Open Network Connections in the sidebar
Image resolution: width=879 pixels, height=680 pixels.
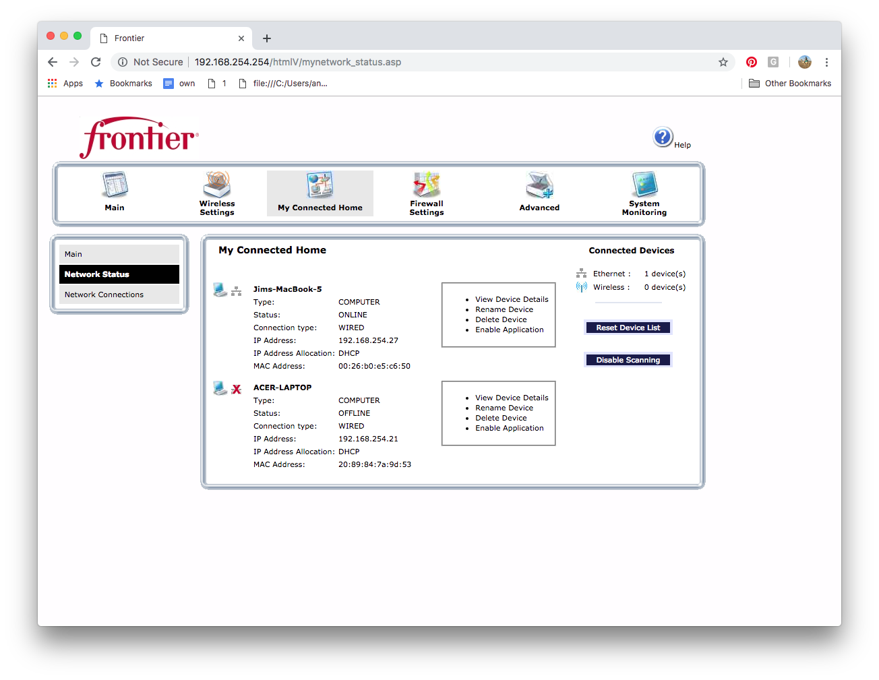pyautogui.click(x=119, y=295)
